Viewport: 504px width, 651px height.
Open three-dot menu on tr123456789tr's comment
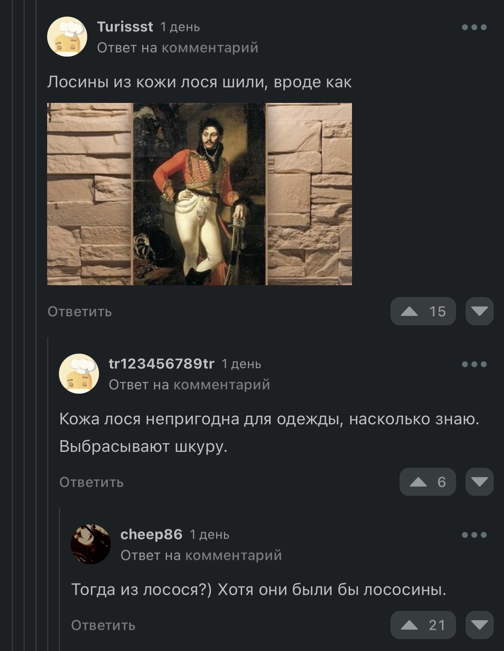coord(474,364)
